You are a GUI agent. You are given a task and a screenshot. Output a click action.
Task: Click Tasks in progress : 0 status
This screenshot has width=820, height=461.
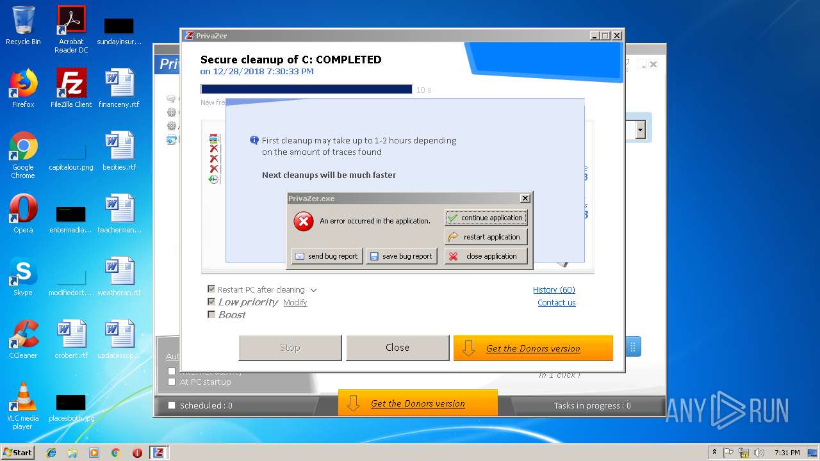pyautogui.click(x=592, y=405)
